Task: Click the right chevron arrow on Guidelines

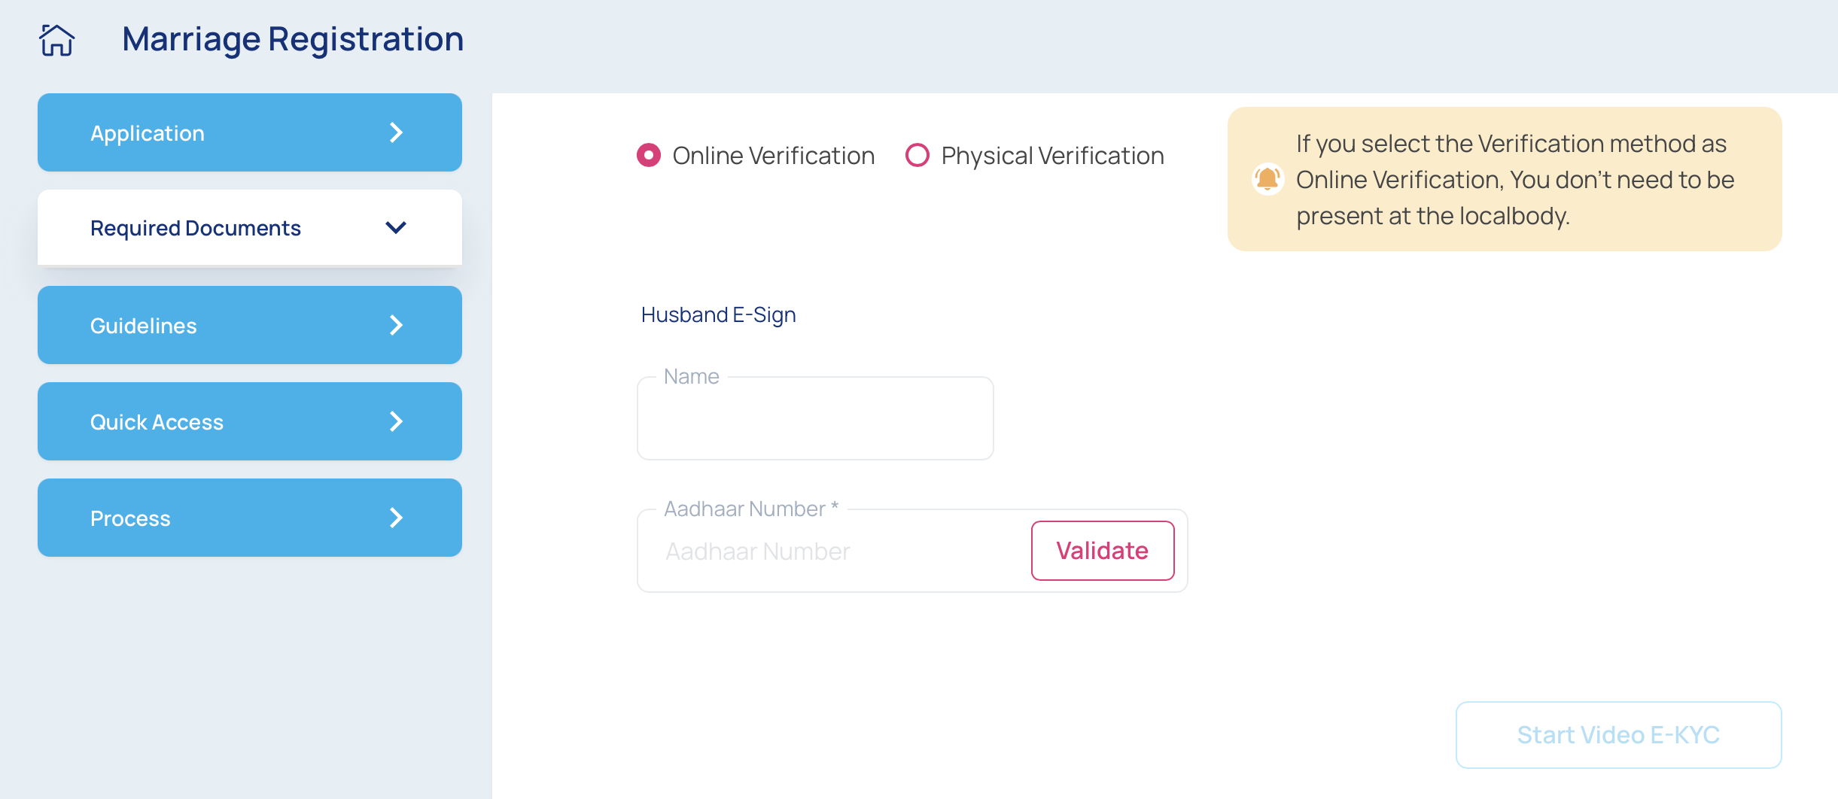Action: click(x=396, y=326)
